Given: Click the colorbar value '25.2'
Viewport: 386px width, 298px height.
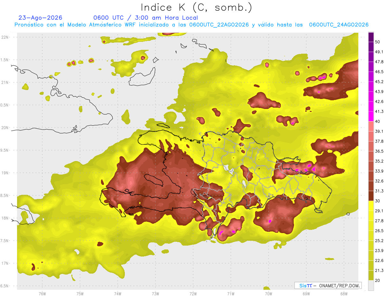Looking at the screenshot, I should [379, 240].
